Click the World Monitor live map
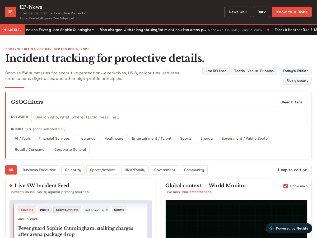This screenshot has width=317, height=238. point(236,219)
